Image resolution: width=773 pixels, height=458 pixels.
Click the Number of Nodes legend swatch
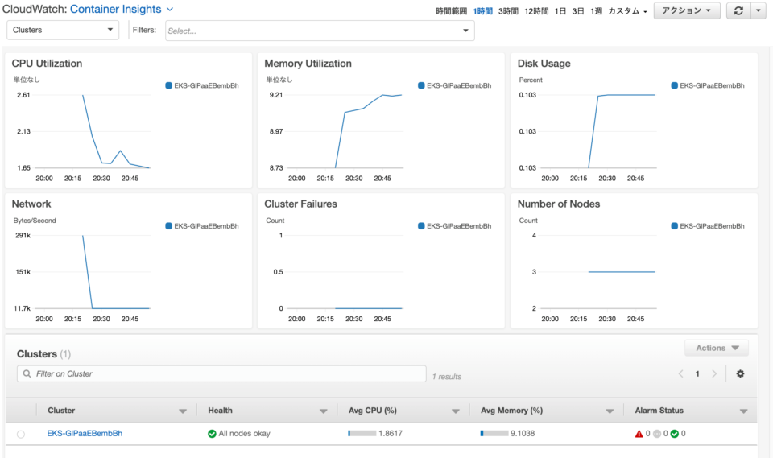(x=675, y=226)
